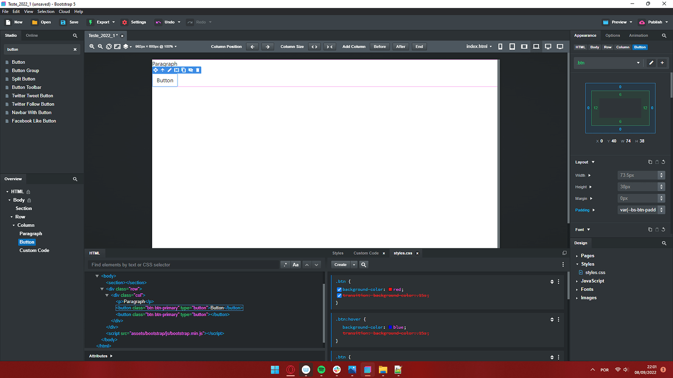Open the pencil edit icon in the Button overlay toolbar

pyautogui.click(x=169, y=70)
